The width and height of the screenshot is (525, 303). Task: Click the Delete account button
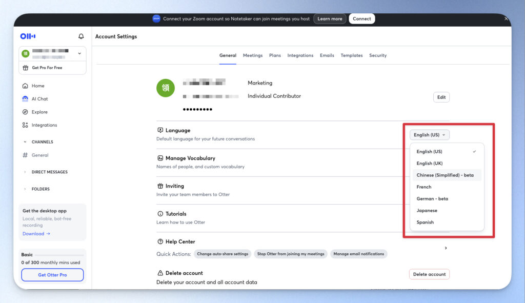(429, 274)
